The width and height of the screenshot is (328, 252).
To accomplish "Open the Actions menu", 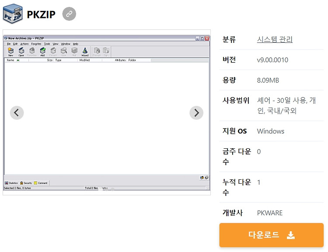I will coord(24,44).
